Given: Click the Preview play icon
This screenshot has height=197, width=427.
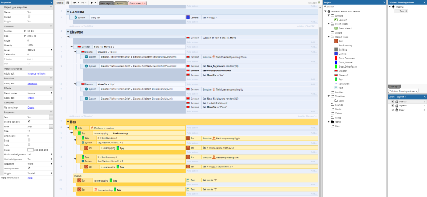Looking at the screenshot, I should pyautogui.click(x=92, y=3).
